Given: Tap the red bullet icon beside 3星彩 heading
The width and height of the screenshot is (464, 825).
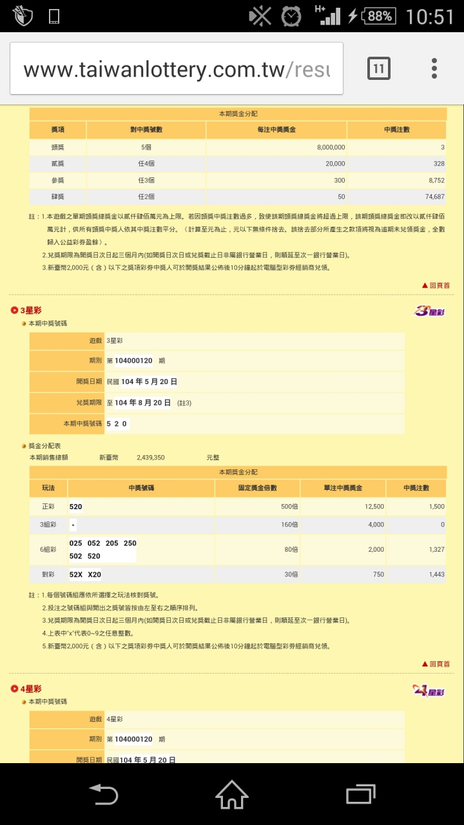Looking at the screenshot, I should (x=14, y=311).
